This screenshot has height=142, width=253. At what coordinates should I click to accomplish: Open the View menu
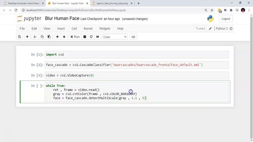(47, 28)
